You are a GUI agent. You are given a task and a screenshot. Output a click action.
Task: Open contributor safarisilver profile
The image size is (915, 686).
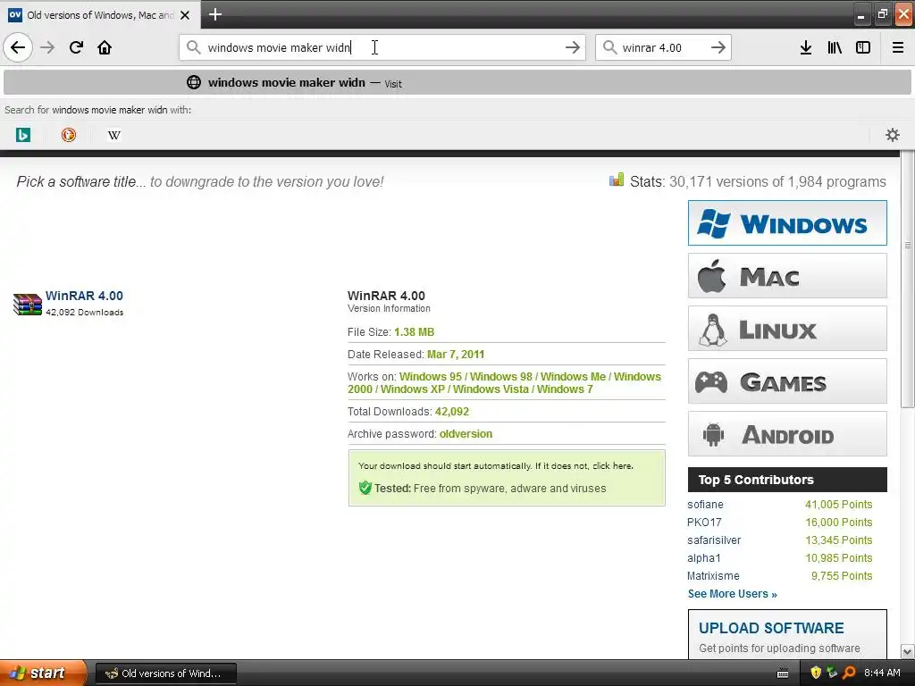point(714,540)
